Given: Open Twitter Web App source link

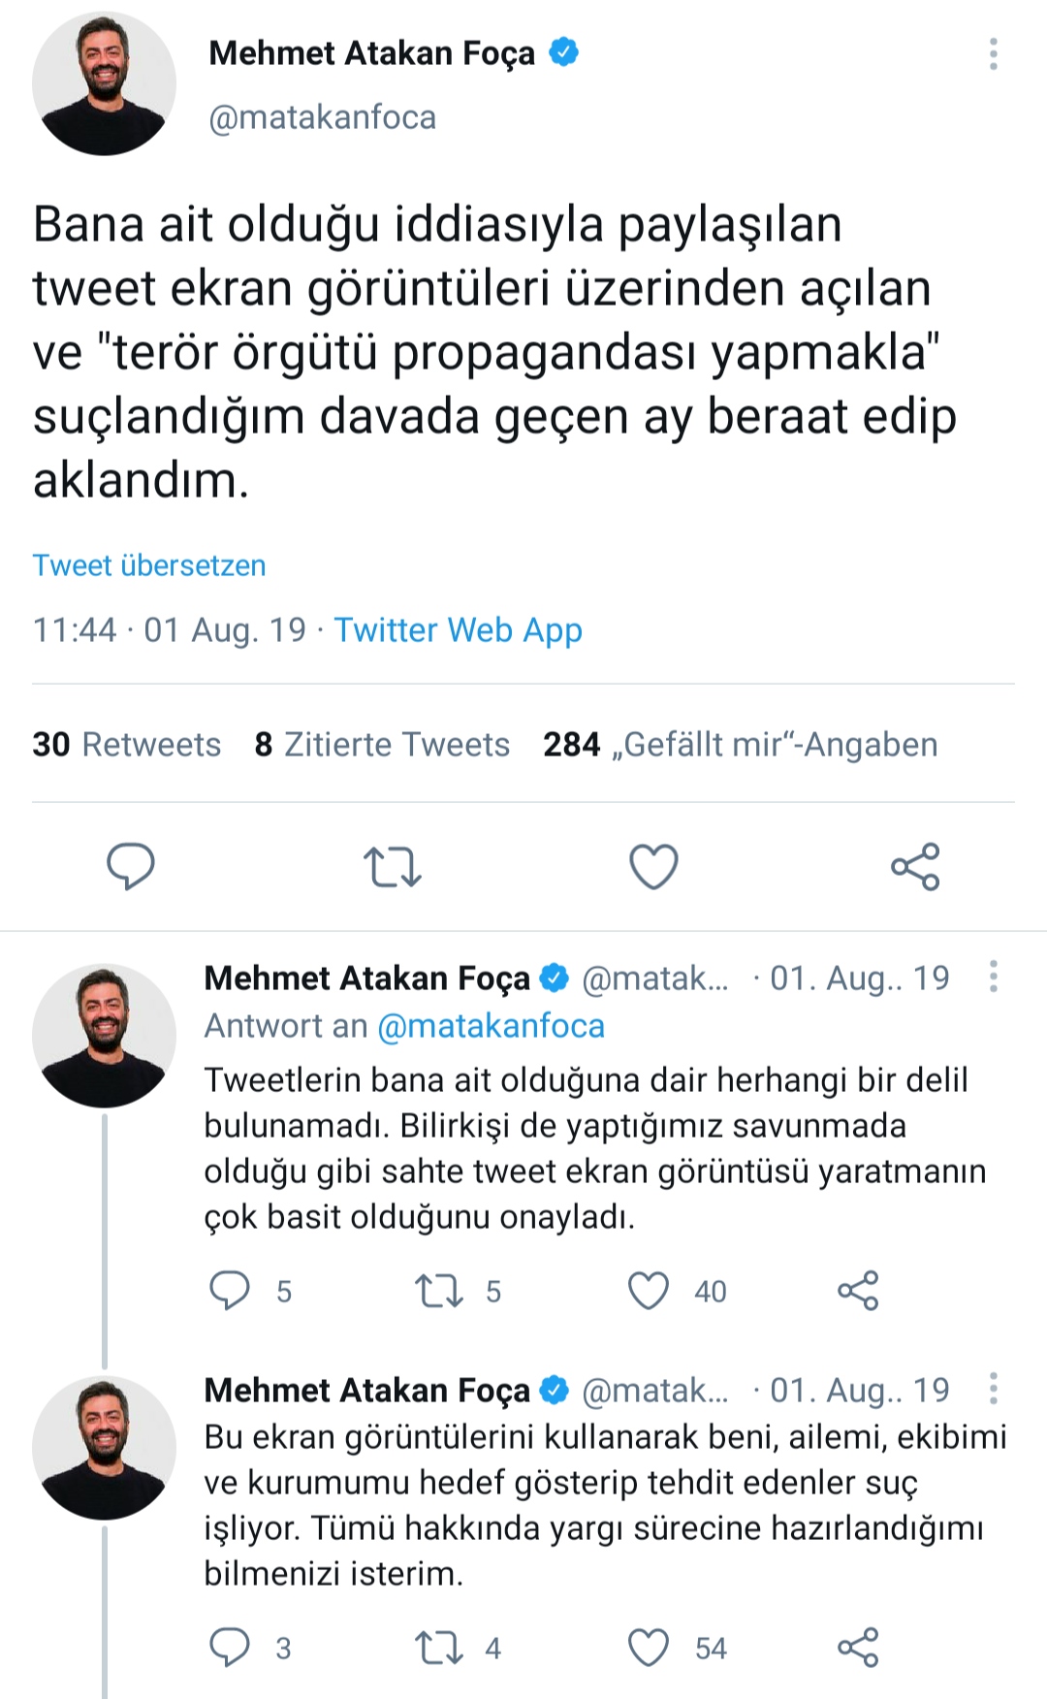Looking at the screenshot, I should pyautogui.click(x=458, y=630).
